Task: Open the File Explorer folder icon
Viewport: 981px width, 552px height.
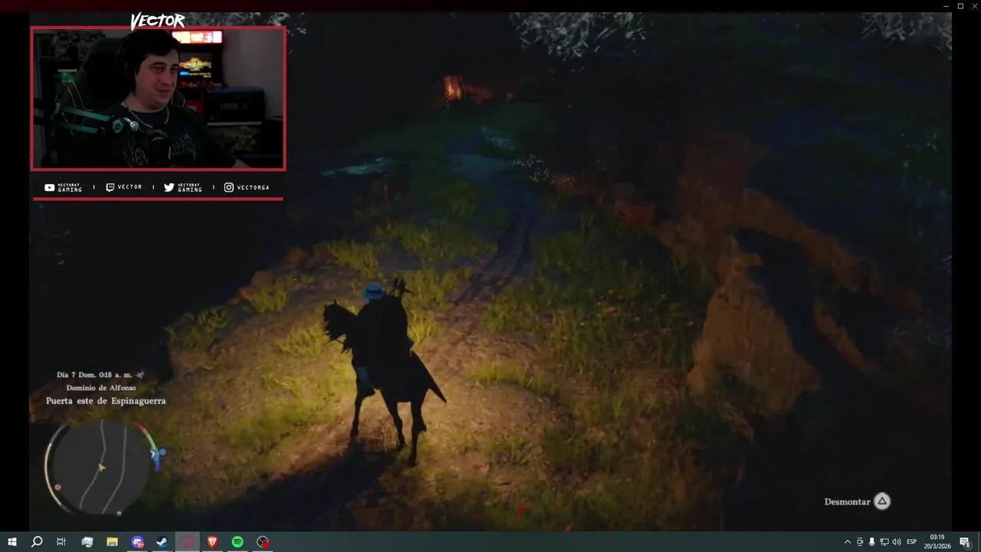Action: (x=112, y=542)
